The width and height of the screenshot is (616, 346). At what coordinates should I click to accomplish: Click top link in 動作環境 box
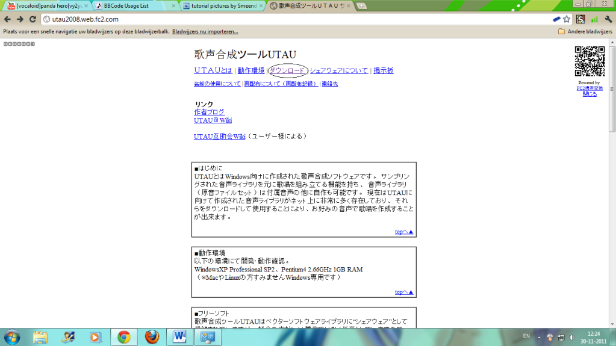click(404, 292)
